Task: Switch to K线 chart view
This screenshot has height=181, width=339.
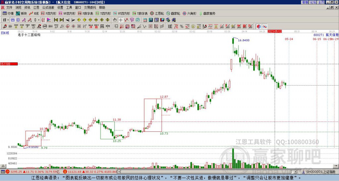Action: pos(34,13)
